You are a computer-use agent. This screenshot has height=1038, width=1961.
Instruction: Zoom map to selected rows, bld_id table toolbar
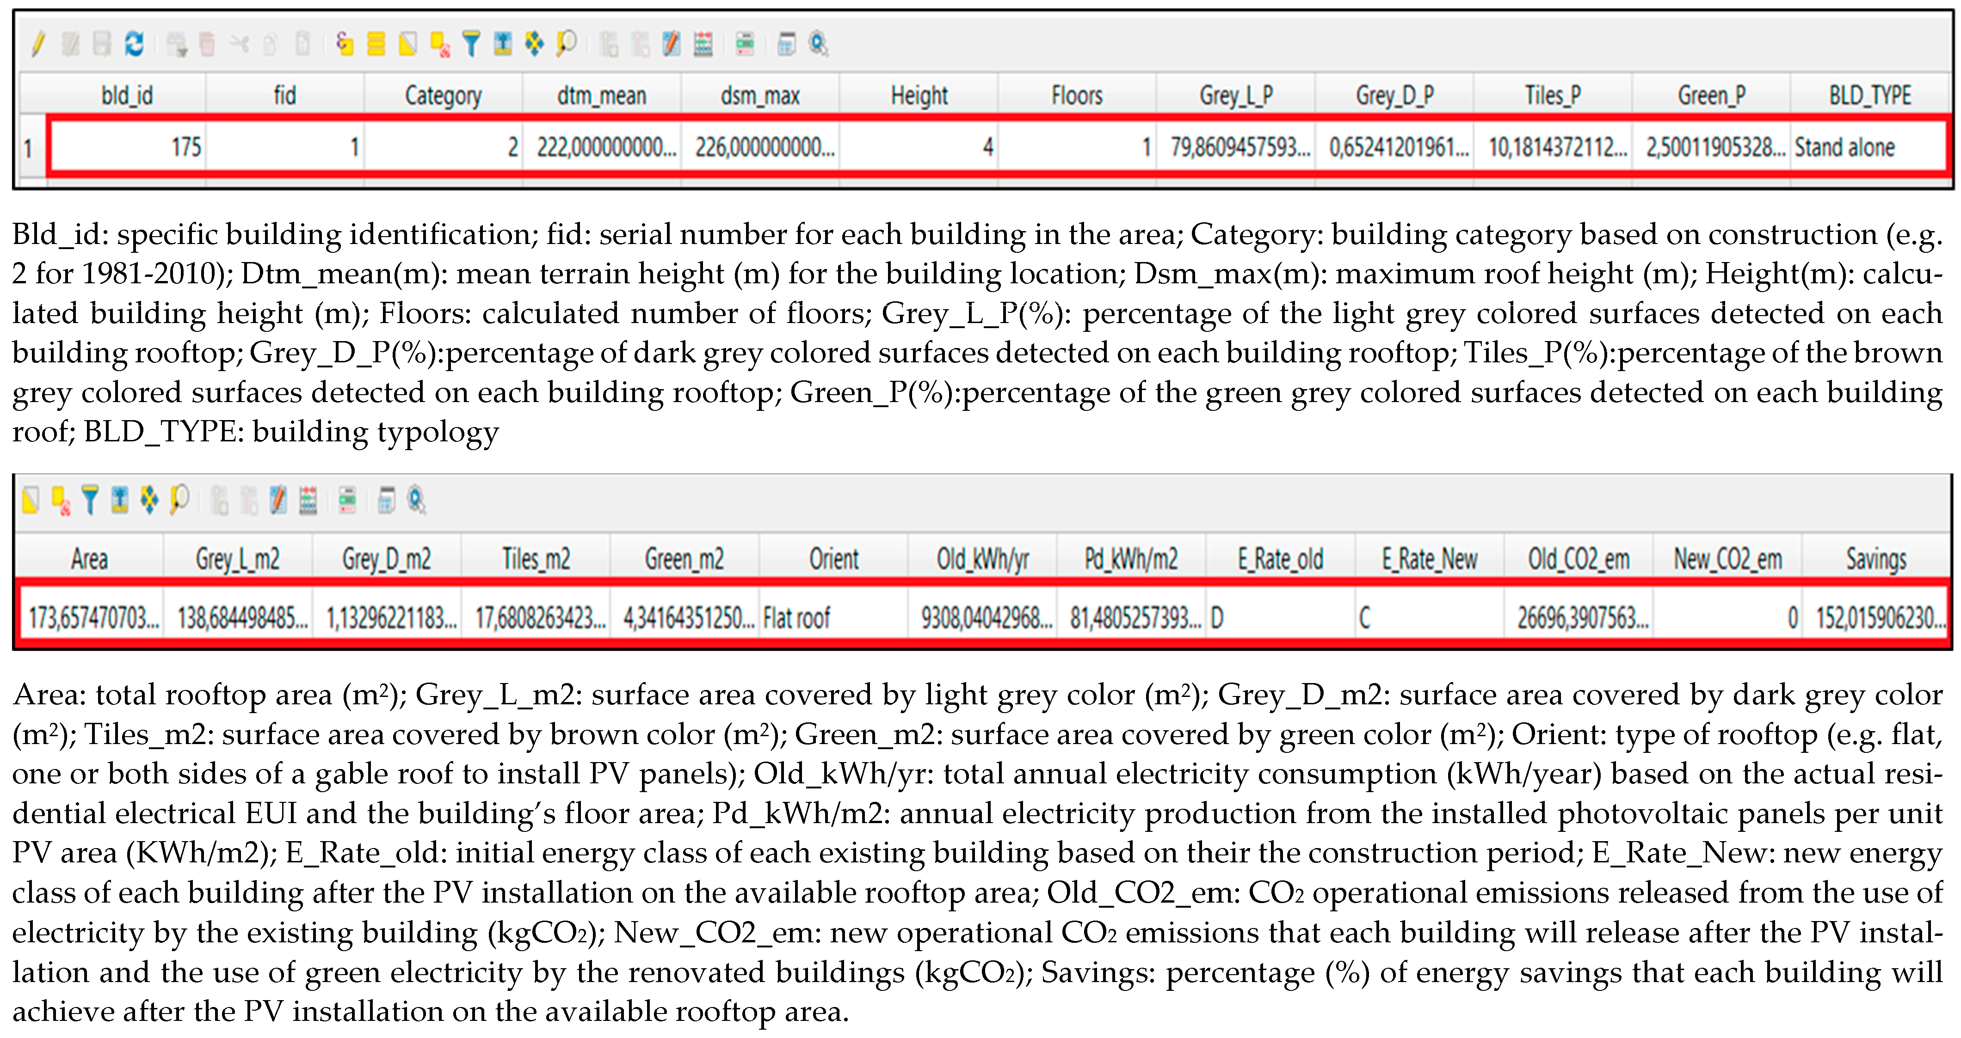pyautogui.click(x=567, y=44)
